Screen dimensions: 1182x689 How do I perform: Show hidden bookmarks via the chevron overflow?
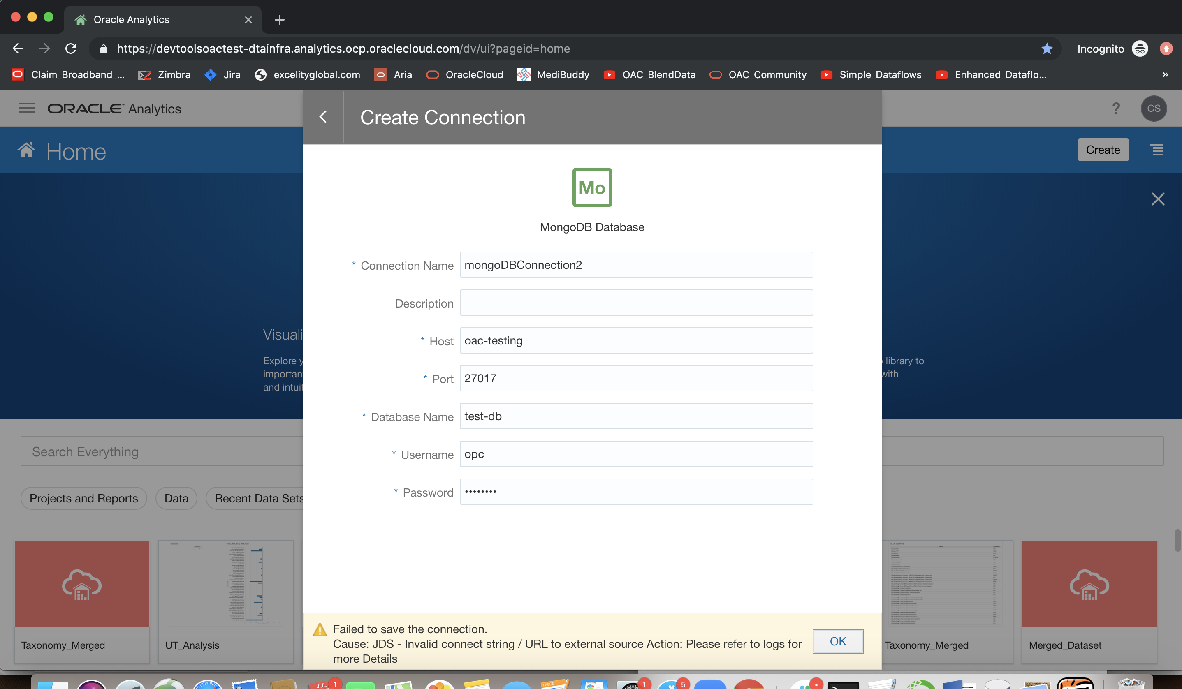pyautogui.click(x=1165, y=74)
